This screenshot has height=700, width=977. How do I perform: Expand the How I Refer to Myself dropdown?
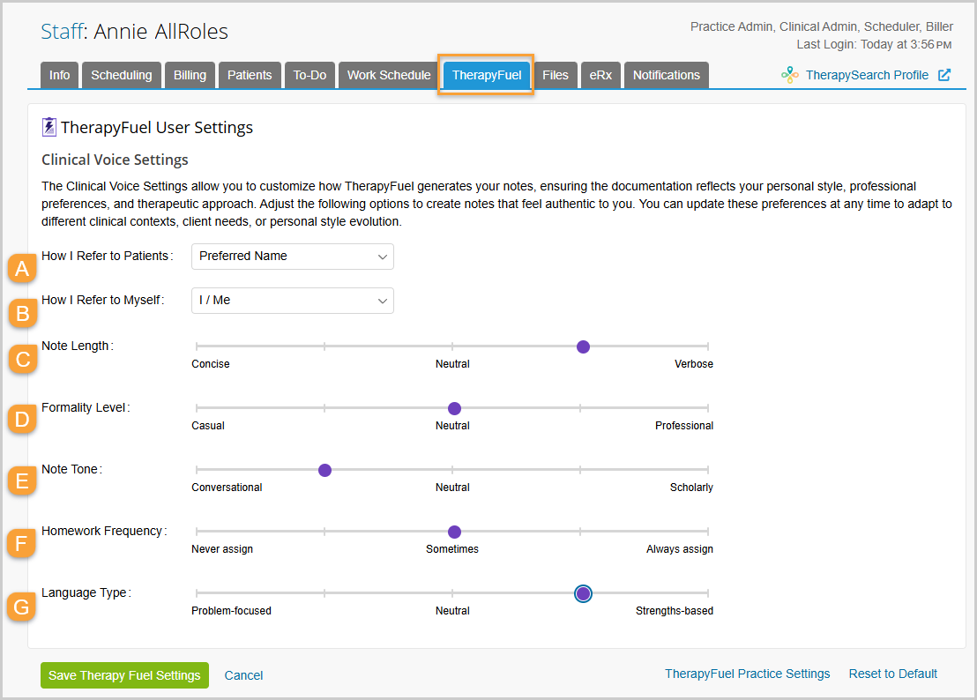coord(292,301)
